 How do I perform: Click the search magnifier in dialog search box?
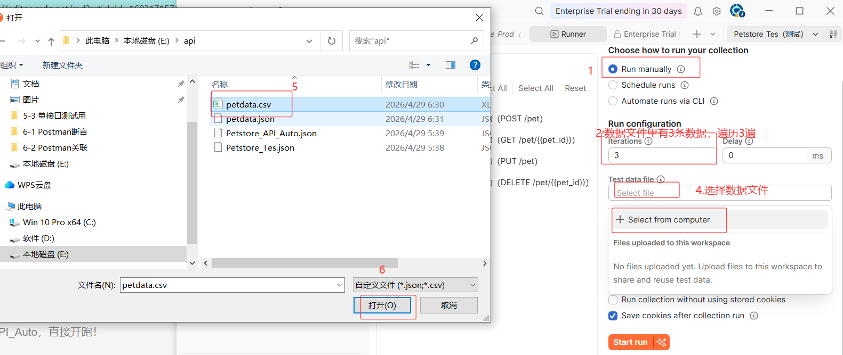(474, 41)
